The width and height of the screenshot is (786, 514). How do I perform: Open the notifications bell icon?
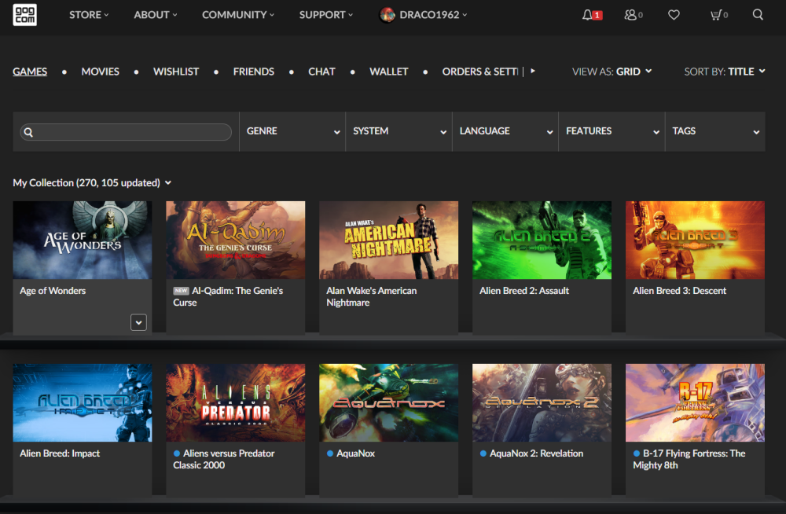click(587, 15)
